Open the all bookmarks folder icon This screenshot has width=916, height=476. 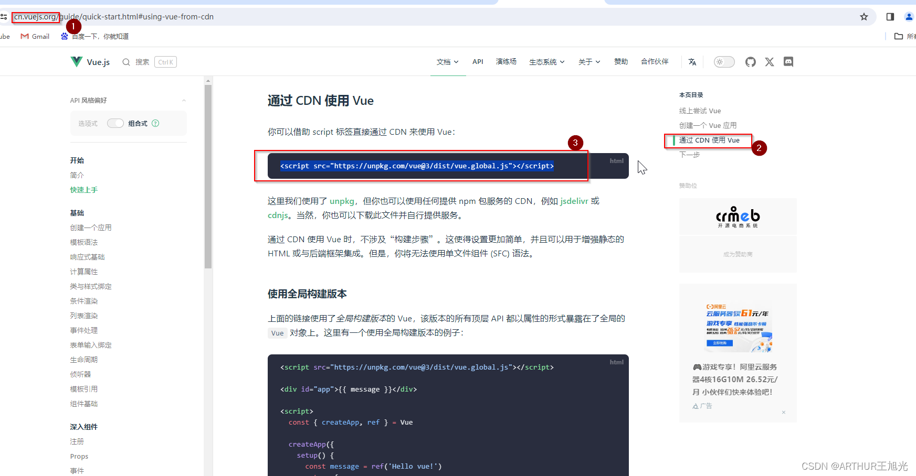click(x=899, y=36)
